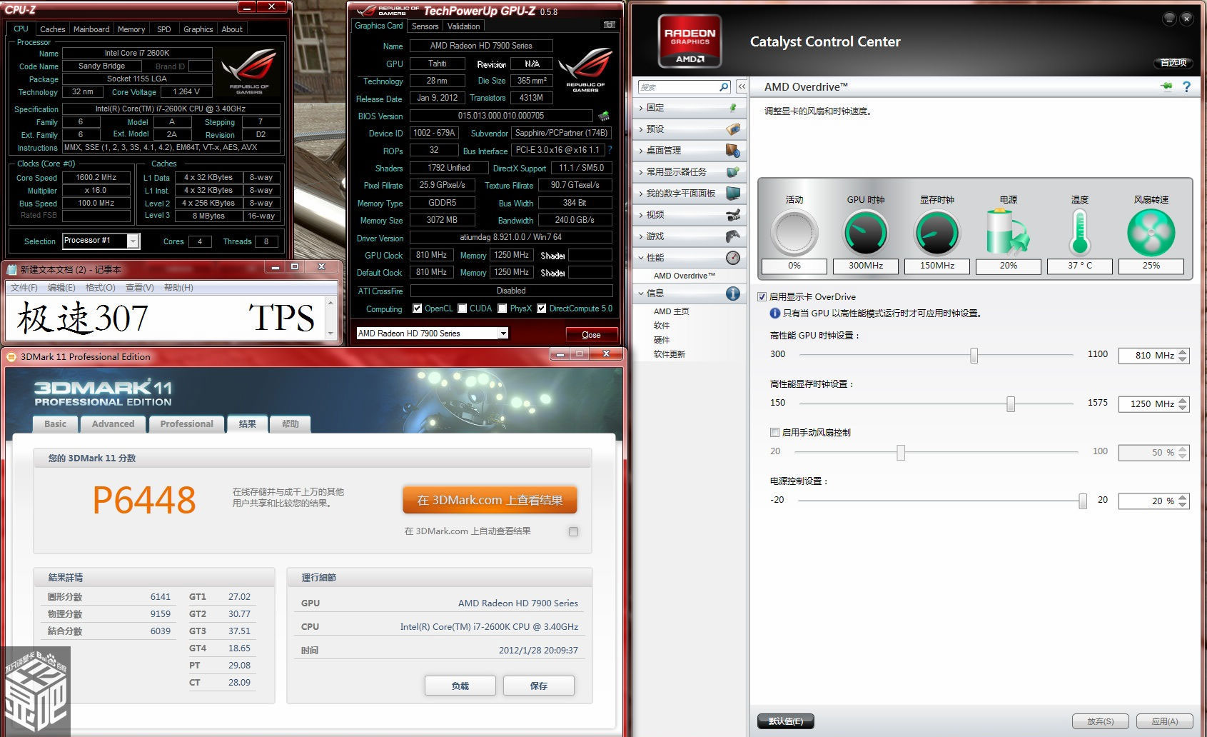Click the 默认值(E) defaults button
The image size is (1207, 737).
pyautogui.click(x=786, y=721)
